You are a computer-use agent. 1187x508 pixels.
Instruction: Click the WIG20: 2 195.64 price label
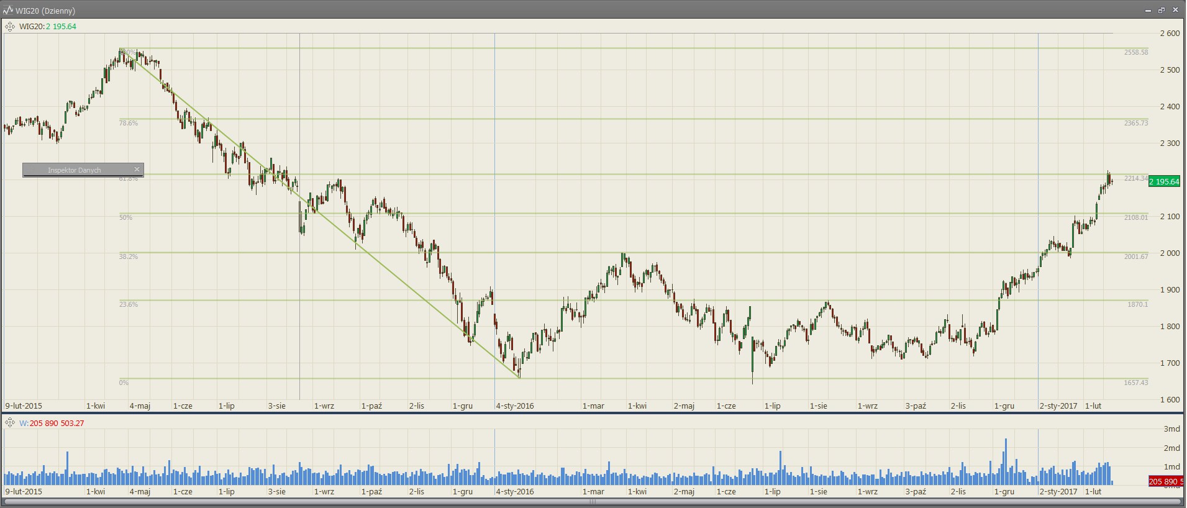[x=48, y=27]
